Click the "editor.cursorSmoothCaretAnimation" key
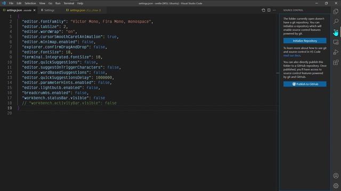 62,37
